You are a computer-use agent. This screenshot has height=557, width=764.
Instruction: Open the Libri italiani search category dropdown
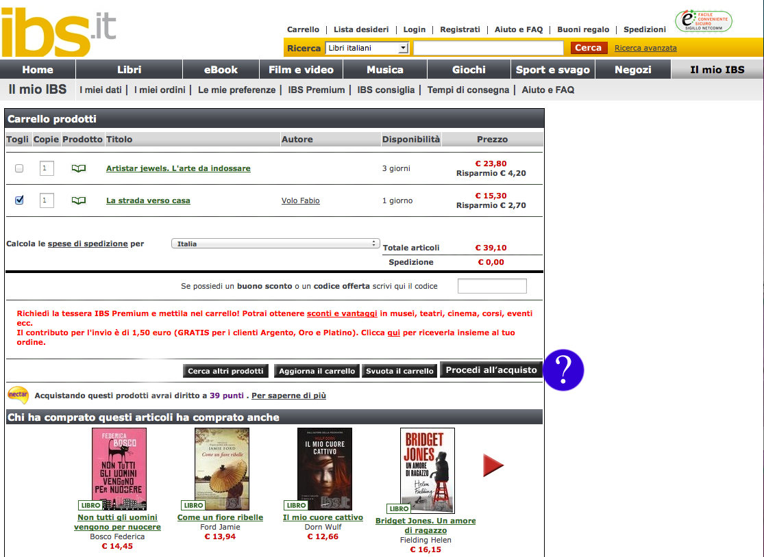367,48
